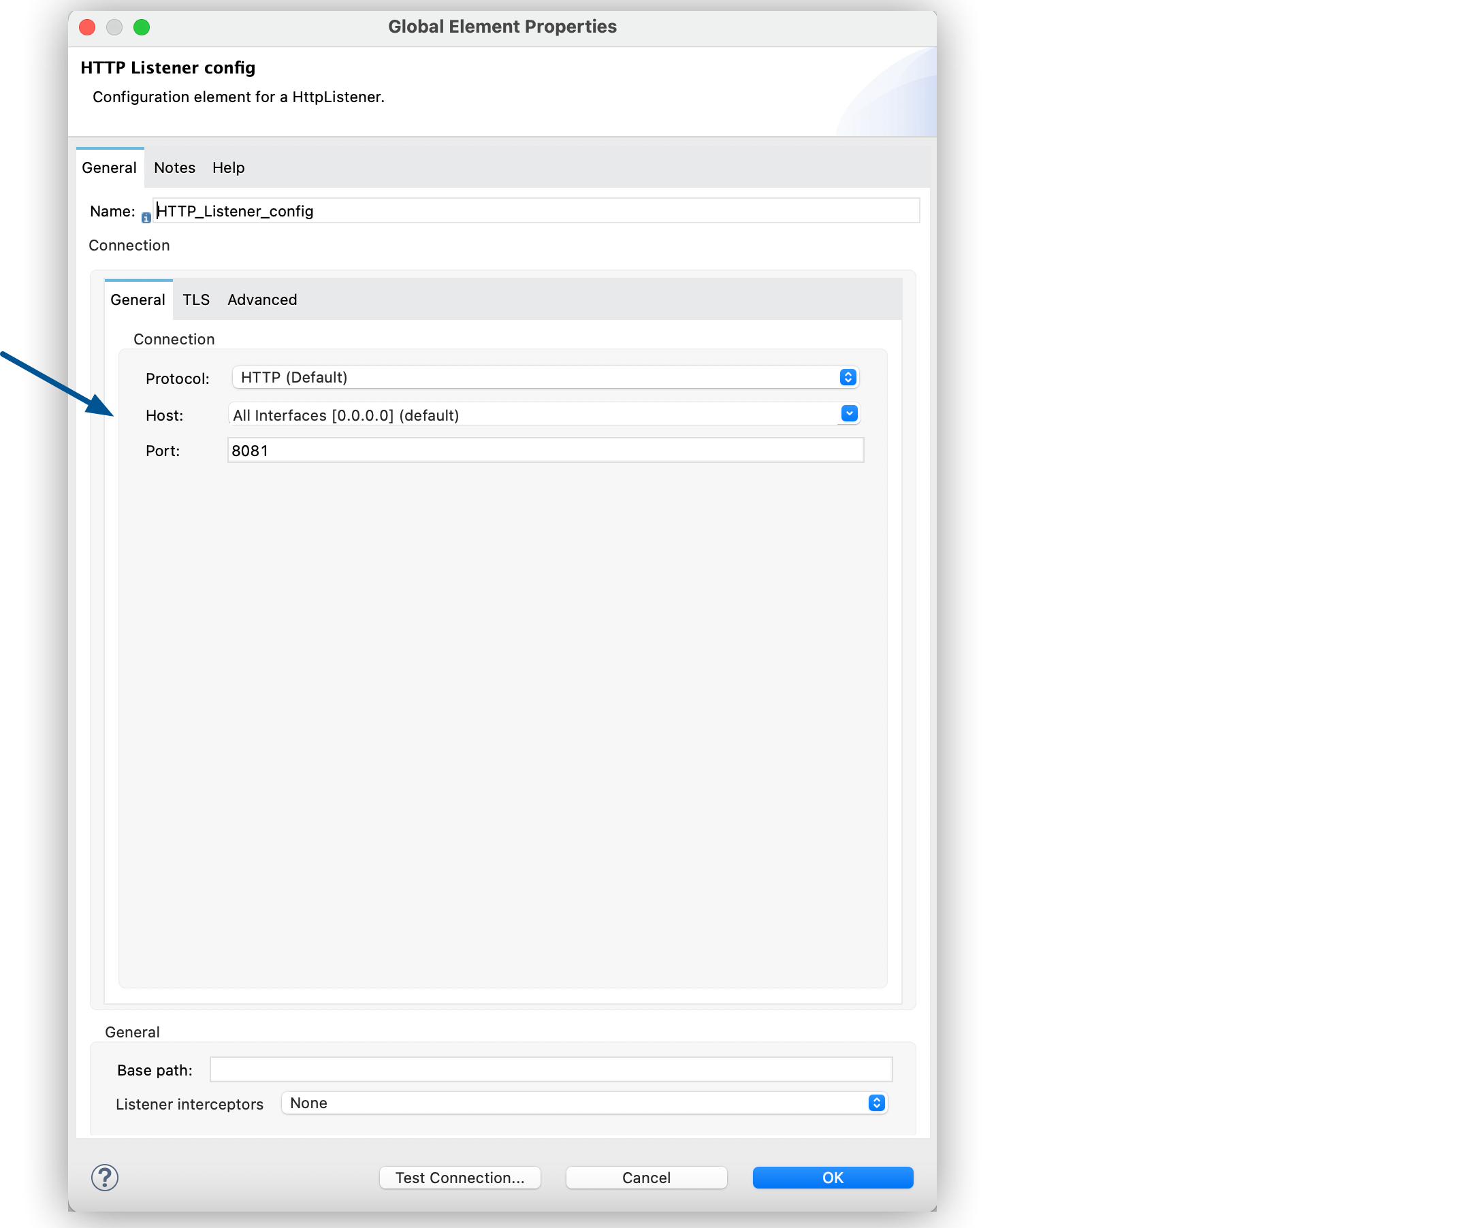Image resolution: width=1461 pixels, height=1228 pixels.
Task: Click the green zoom window button
Action: click(142, 27)
